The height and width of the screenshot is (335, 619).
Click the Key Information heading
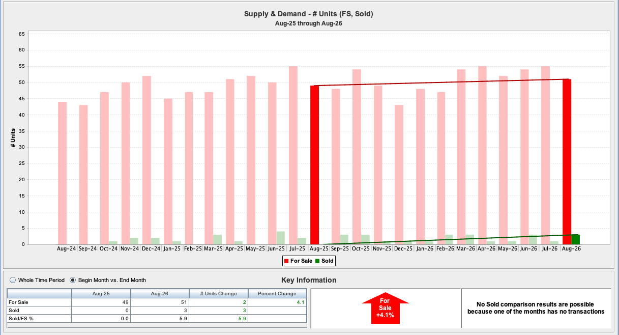pyautogui.click(x=309, y=280)
